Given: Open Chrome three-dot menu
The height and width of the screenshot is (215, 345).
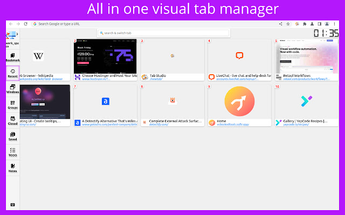Looking at the screenshot, I should click(334, 24).
